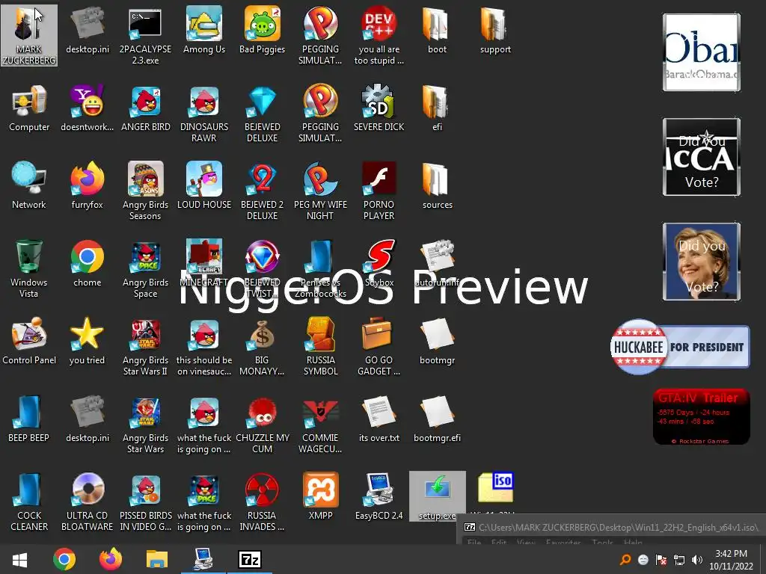Switch to 7-Zip taskbar button
The height and width of the screenshot is (574, 766).
(x=250, y=559)
